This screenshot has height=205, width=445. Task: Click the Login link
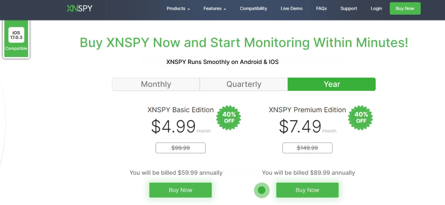(376, 9)
